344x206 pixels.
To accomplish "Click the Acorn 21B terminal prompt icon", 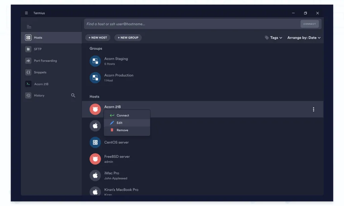I will click(28, 84).
